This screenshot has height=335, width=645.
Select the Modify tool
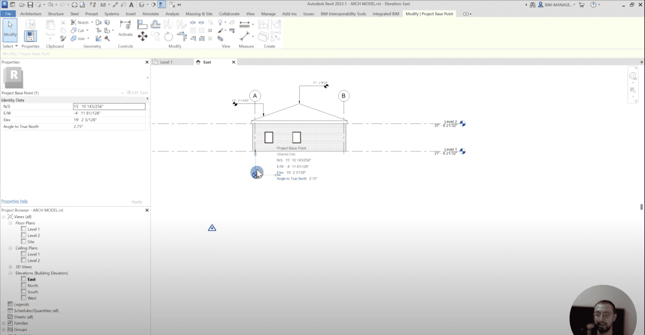[x=9, y=29]
